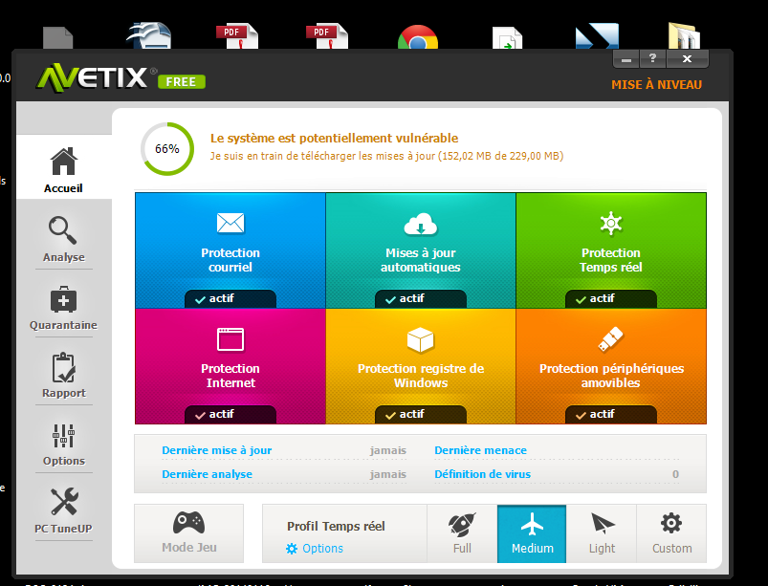This screenshot has width=768, height=586.
Task: Open the OpenOffice seagull desktop icon
Action: 149,35
